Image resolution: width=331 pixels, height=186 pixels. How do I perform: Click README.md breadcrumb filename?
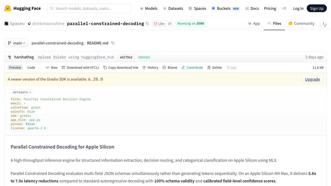click(98, 43)
